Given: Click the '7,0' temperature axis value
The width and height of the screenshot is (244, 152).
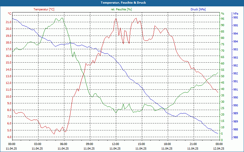Looking at the screenshot, I should [9, 117].
